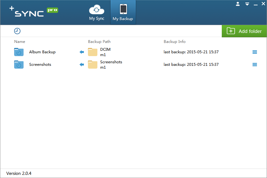
Task: Click the Album Backup folder icon
Action: 19,52
